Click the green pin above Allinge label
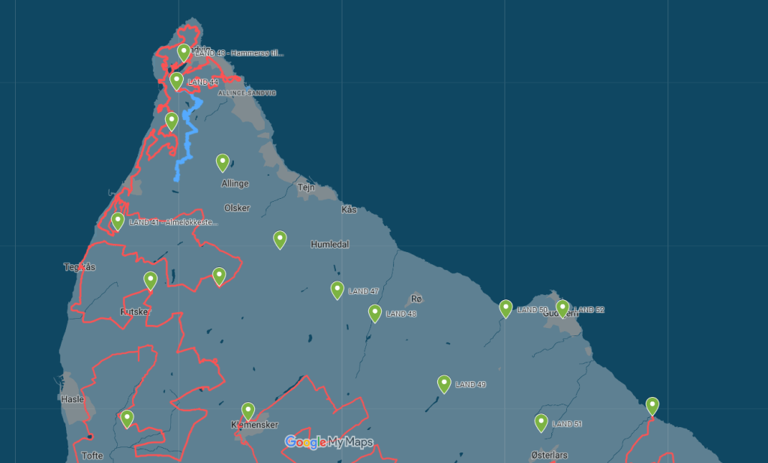This screenshot has height=463, width=768. pyautogui.click(x=223, y=162)
